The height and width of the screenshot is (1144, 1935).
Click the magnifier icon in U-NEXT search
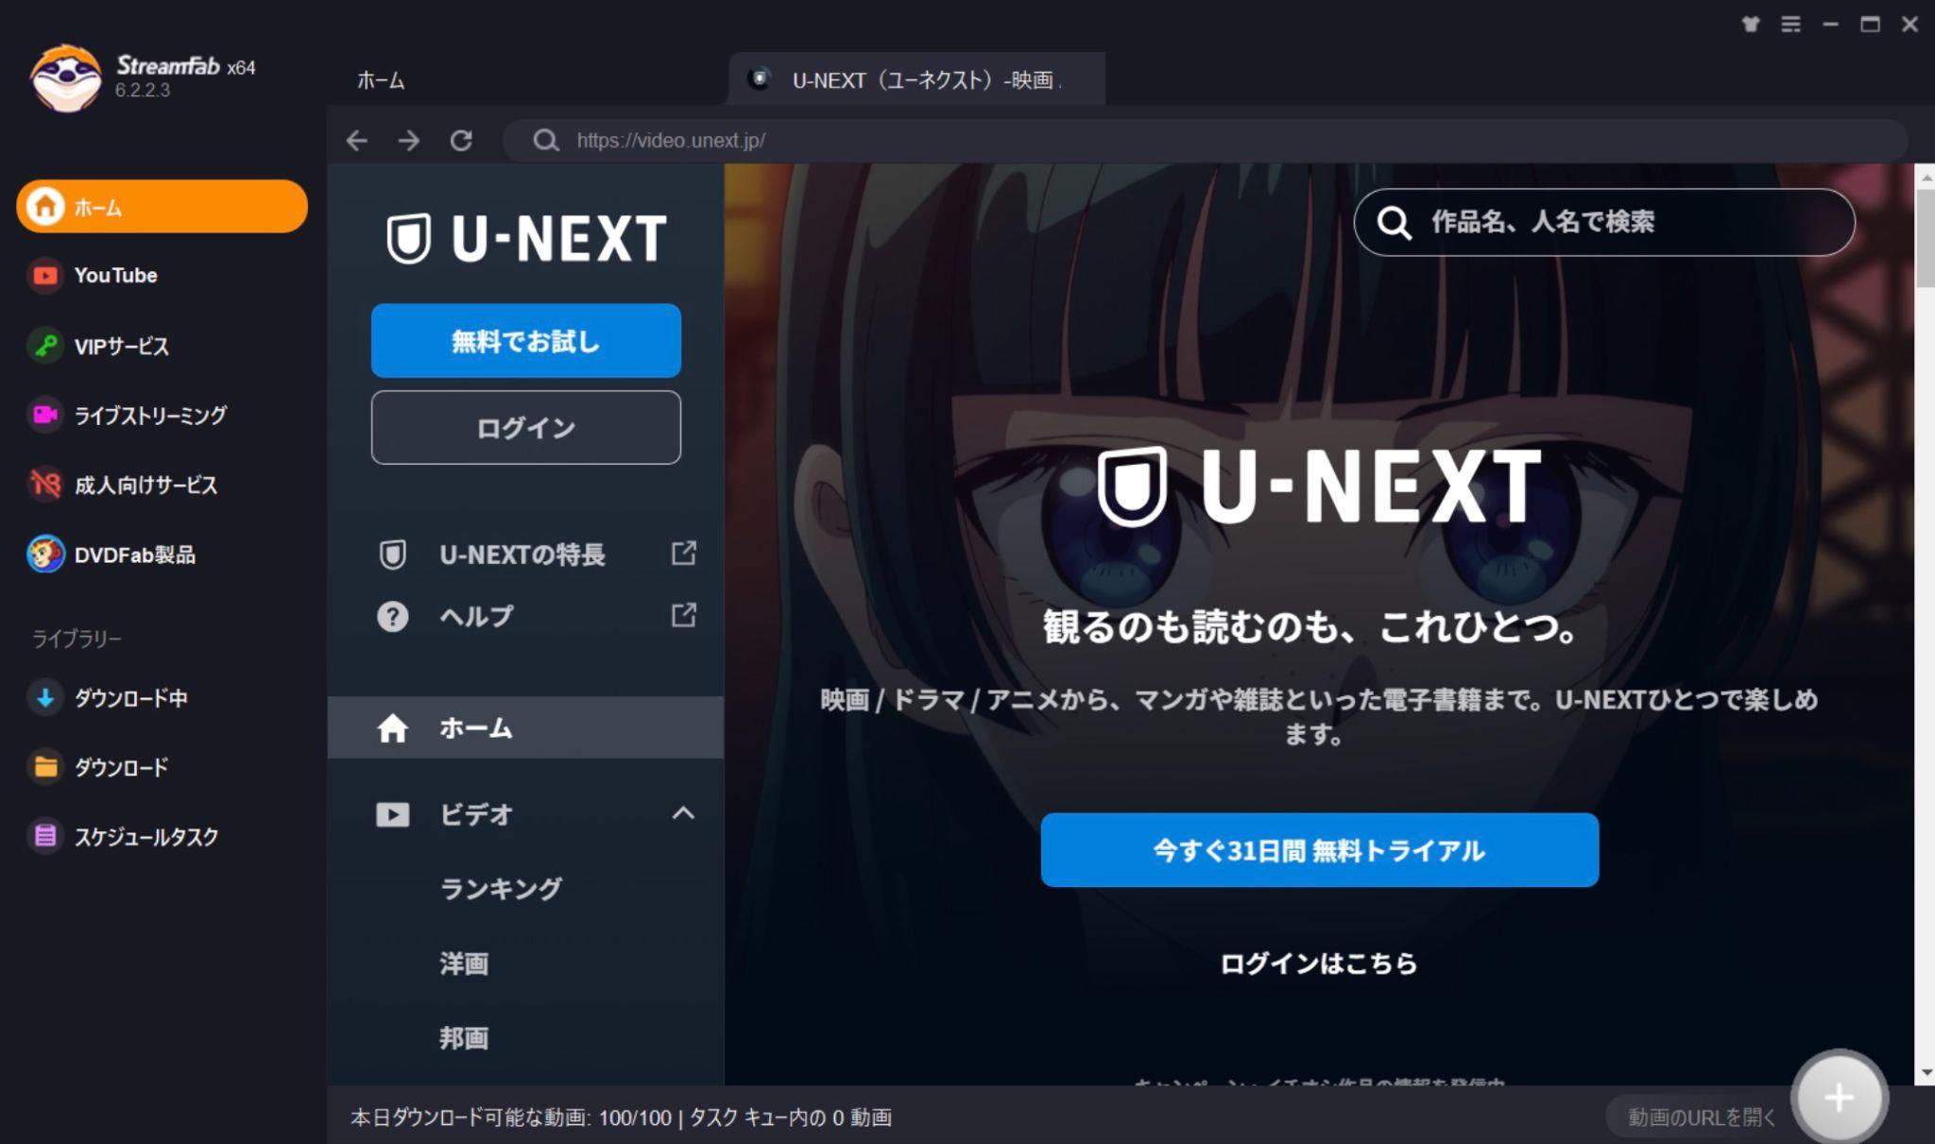1394,223
